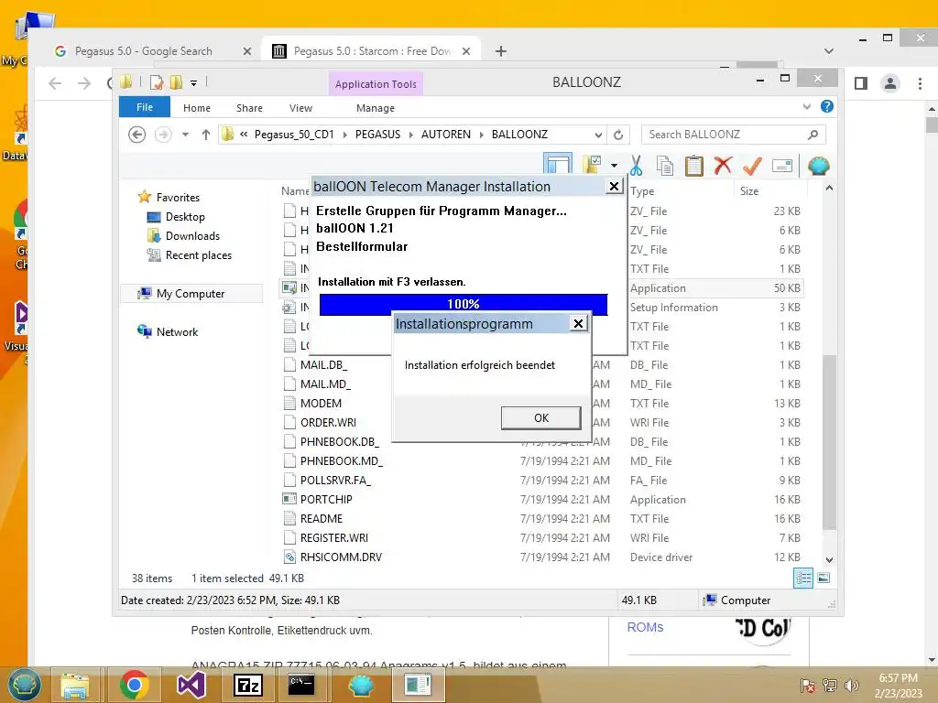Open the File ribbon tab
The width and height of the screenshot is (938, 703).
click(145, 108)
